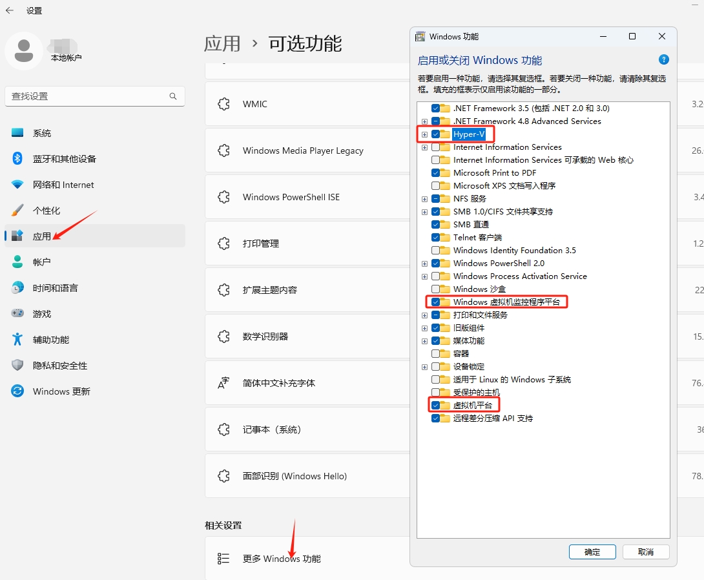Click the 应用 breadcrumb link
The image size is (704, 580).
coord(222,43)
